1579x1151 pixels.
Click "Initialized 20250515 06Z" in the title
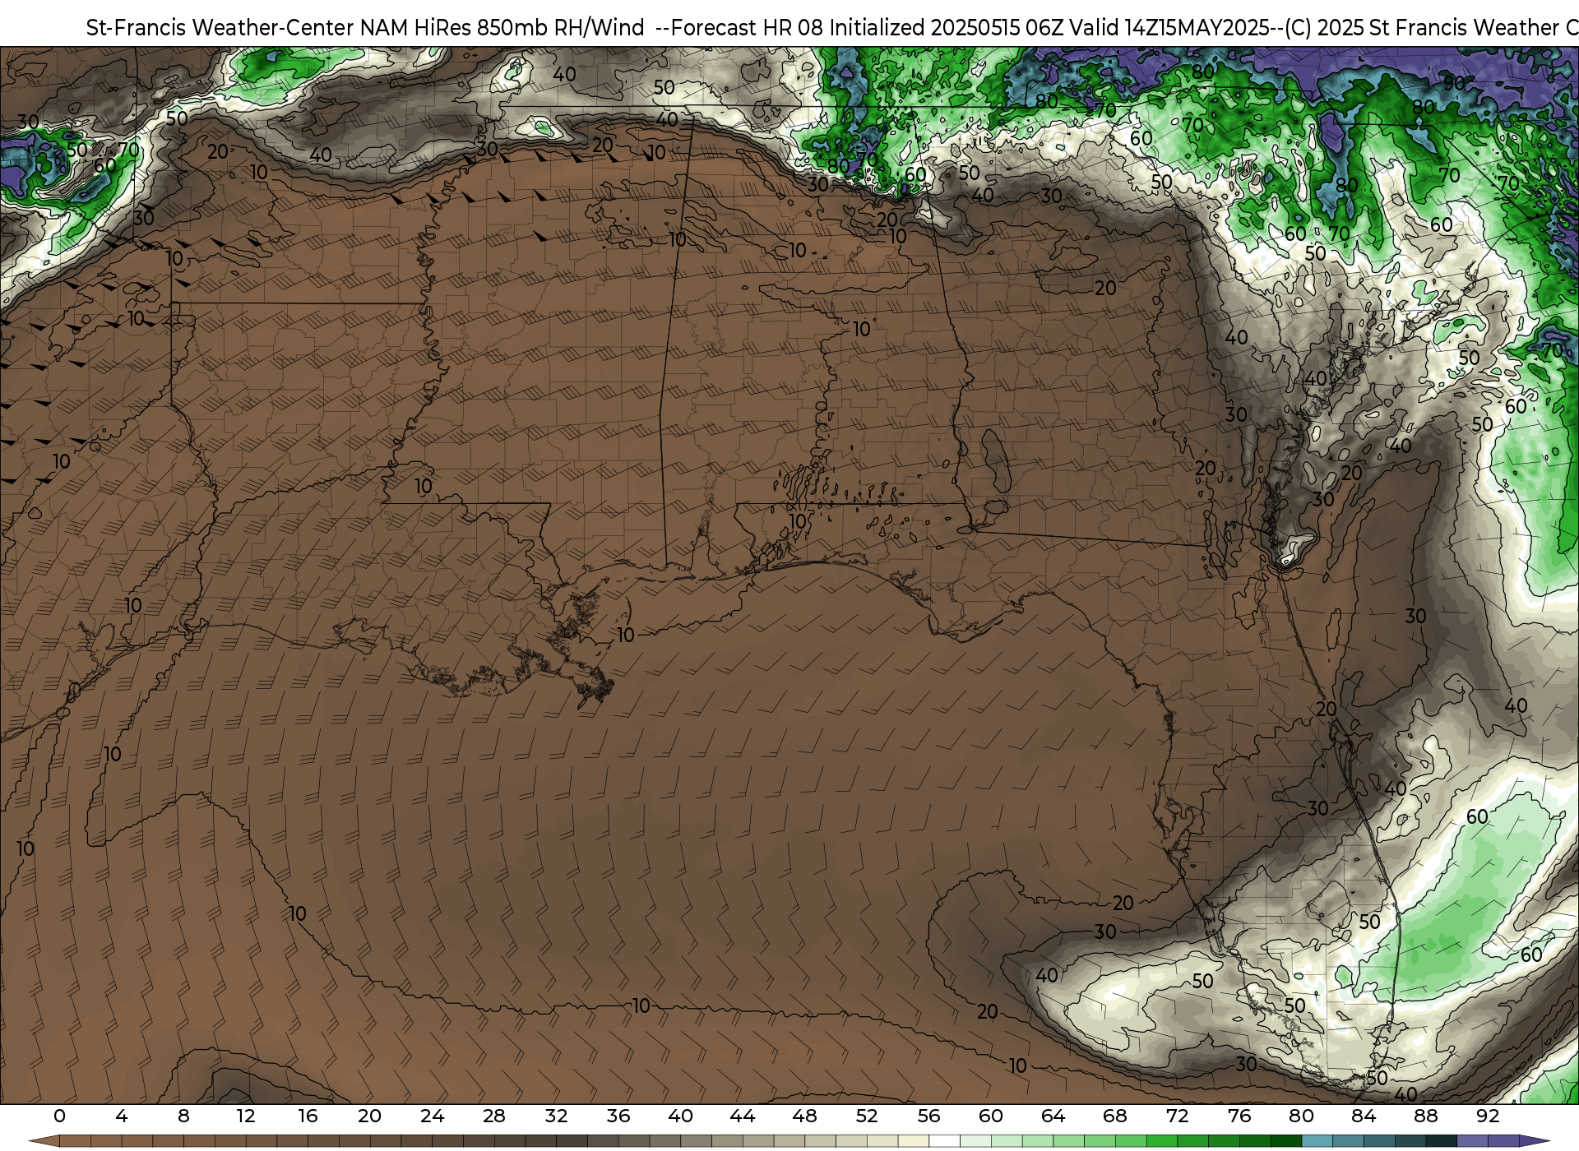tap(947, 28)
